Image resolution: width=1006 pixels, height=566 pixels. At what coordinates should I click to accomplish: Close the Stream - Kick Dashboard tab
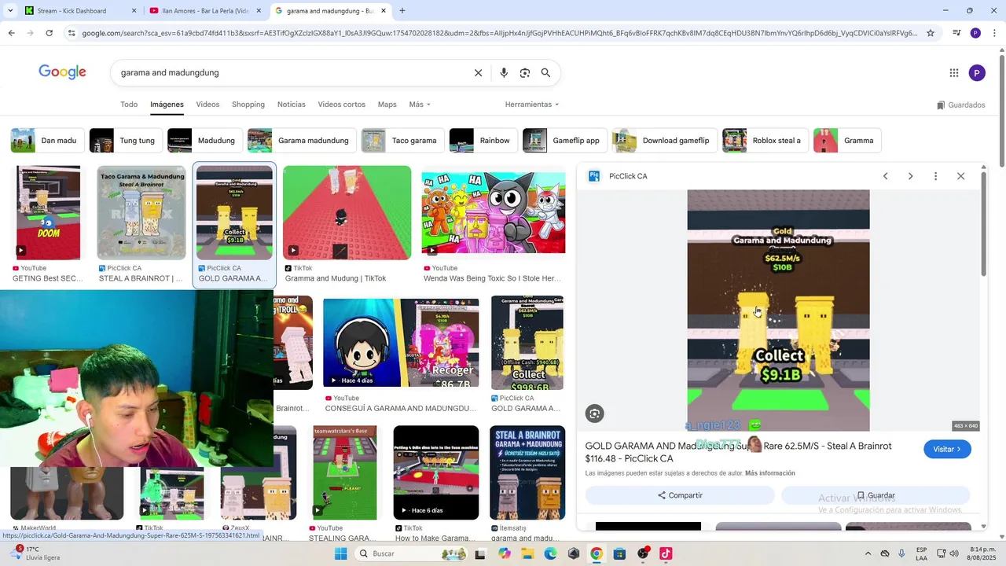134,11
